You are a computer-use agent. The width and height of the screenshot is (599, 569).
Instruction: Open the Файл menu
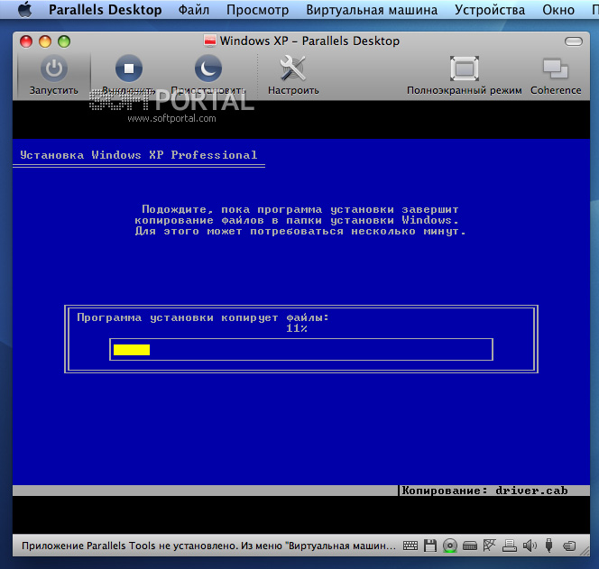[194, 10]
